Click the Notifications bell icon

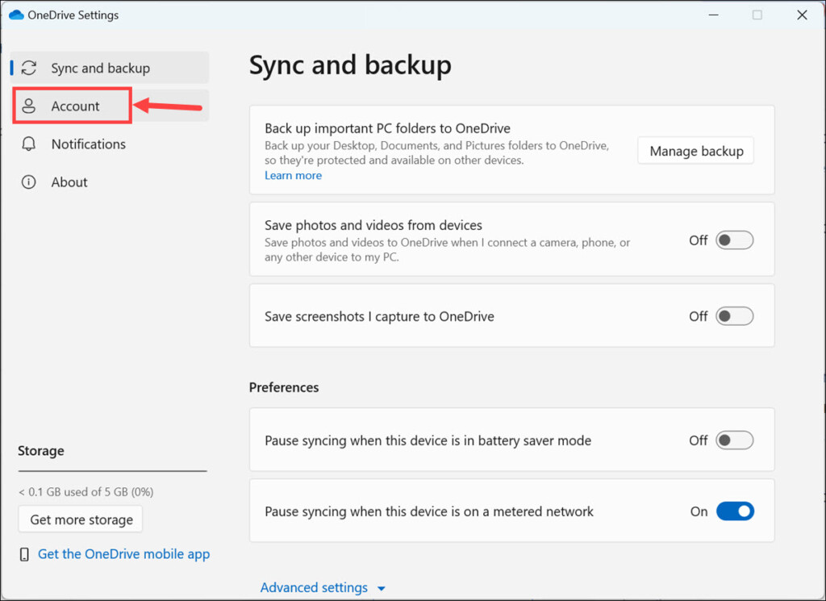29,144
